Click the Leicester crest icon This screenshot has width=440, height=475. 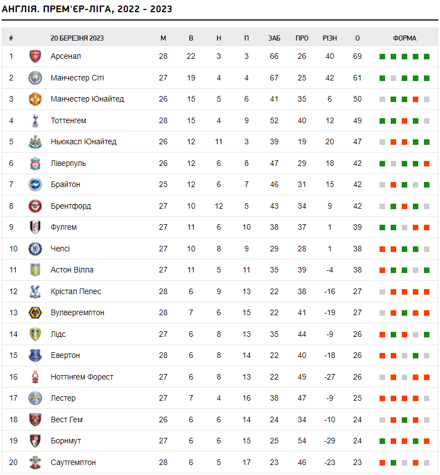(x=35, y=398)
